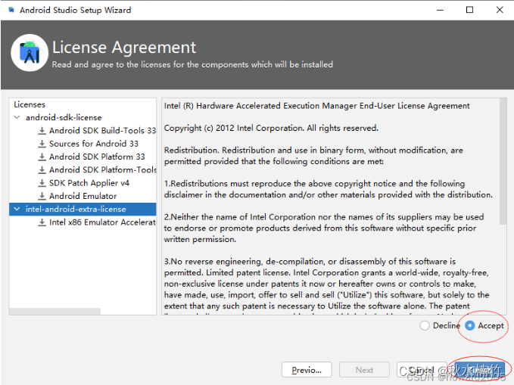Click download icon beside Android SDK Platform 33
514x385 pixels.
pyautogui.click(x=42, y=157)
